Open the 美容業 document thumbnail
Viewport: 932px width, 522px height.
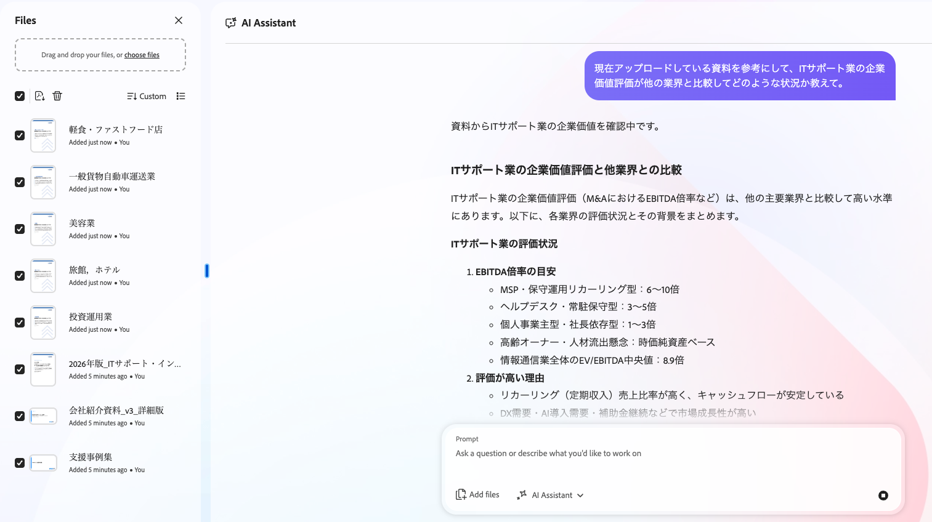43,229
